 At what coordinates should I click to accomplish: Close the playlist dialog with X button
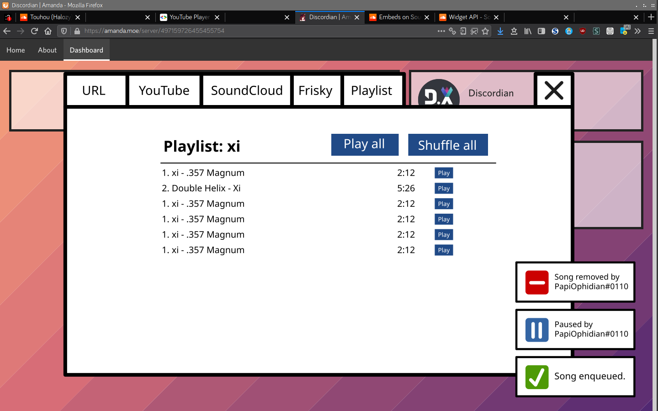(x=554, y=90)
